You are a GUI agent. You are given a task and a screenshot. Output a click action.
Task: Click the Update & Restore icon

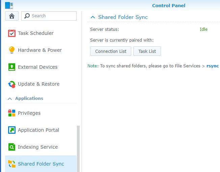(x=12, y=84)
